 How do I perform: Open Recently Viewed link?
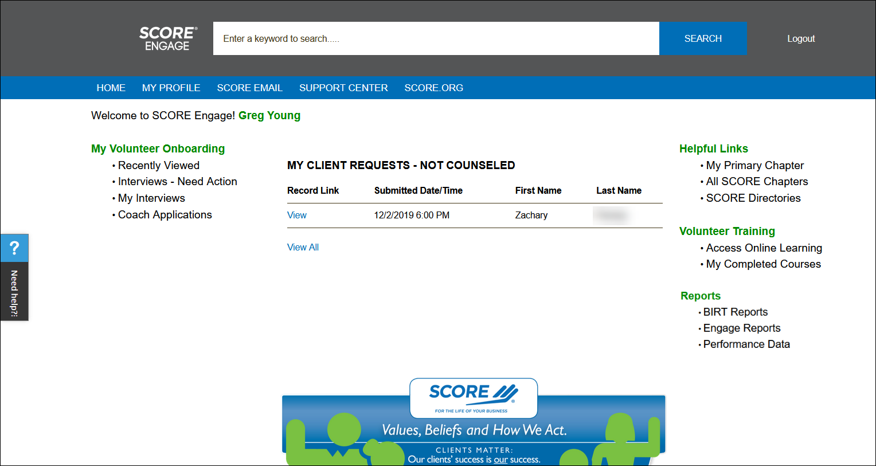pyautogui.click(x=159, y=165)
